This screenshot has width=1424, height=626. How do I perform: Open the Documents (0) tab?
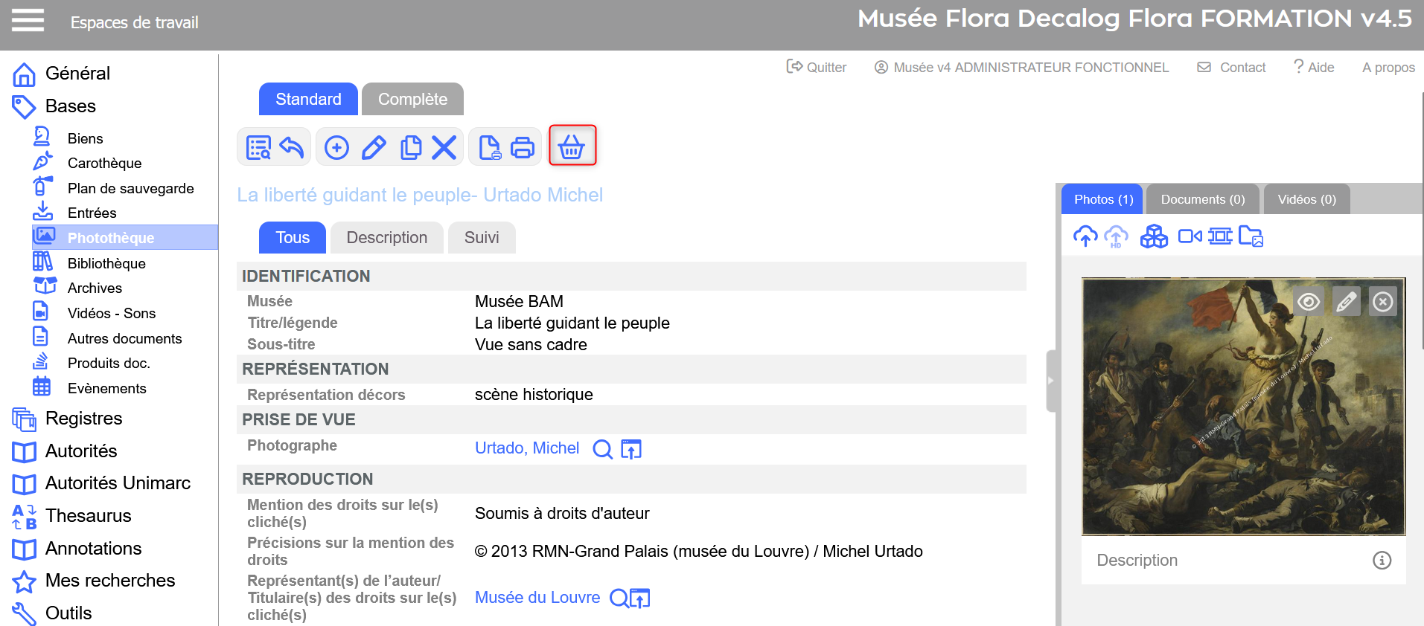(x=1202, y=199)
